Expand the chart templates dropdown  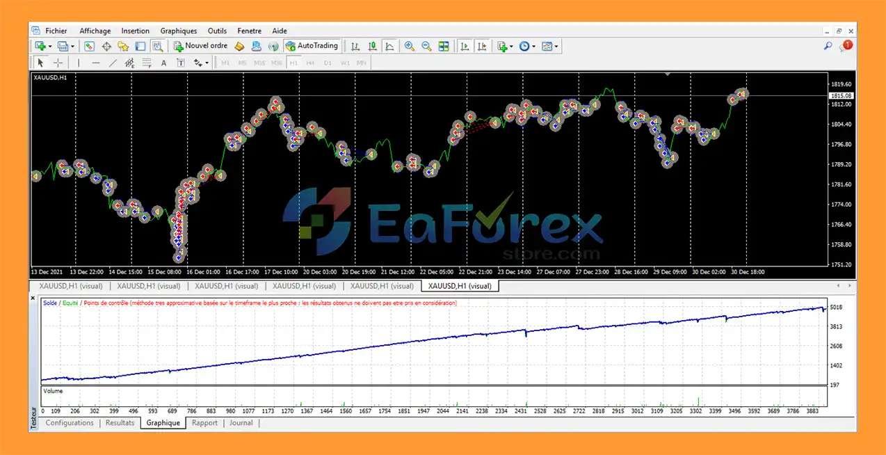pyautogui.click(x=556, y=47)
